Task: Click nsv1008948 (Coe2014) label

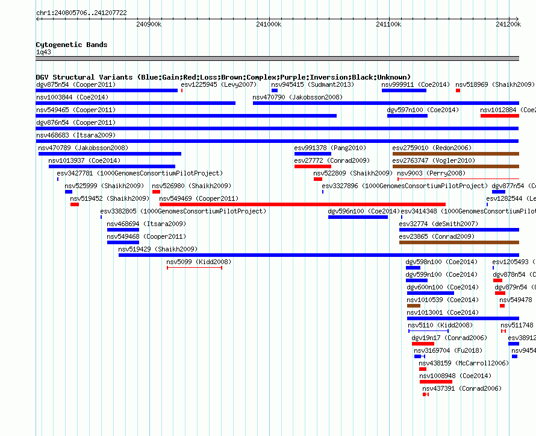Action: click(x=456, y=376)
